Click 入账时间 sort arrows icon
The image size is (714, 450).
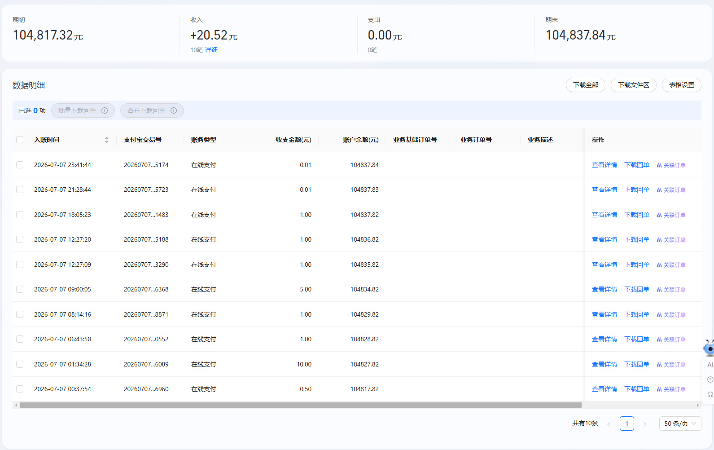coord(107,140)
